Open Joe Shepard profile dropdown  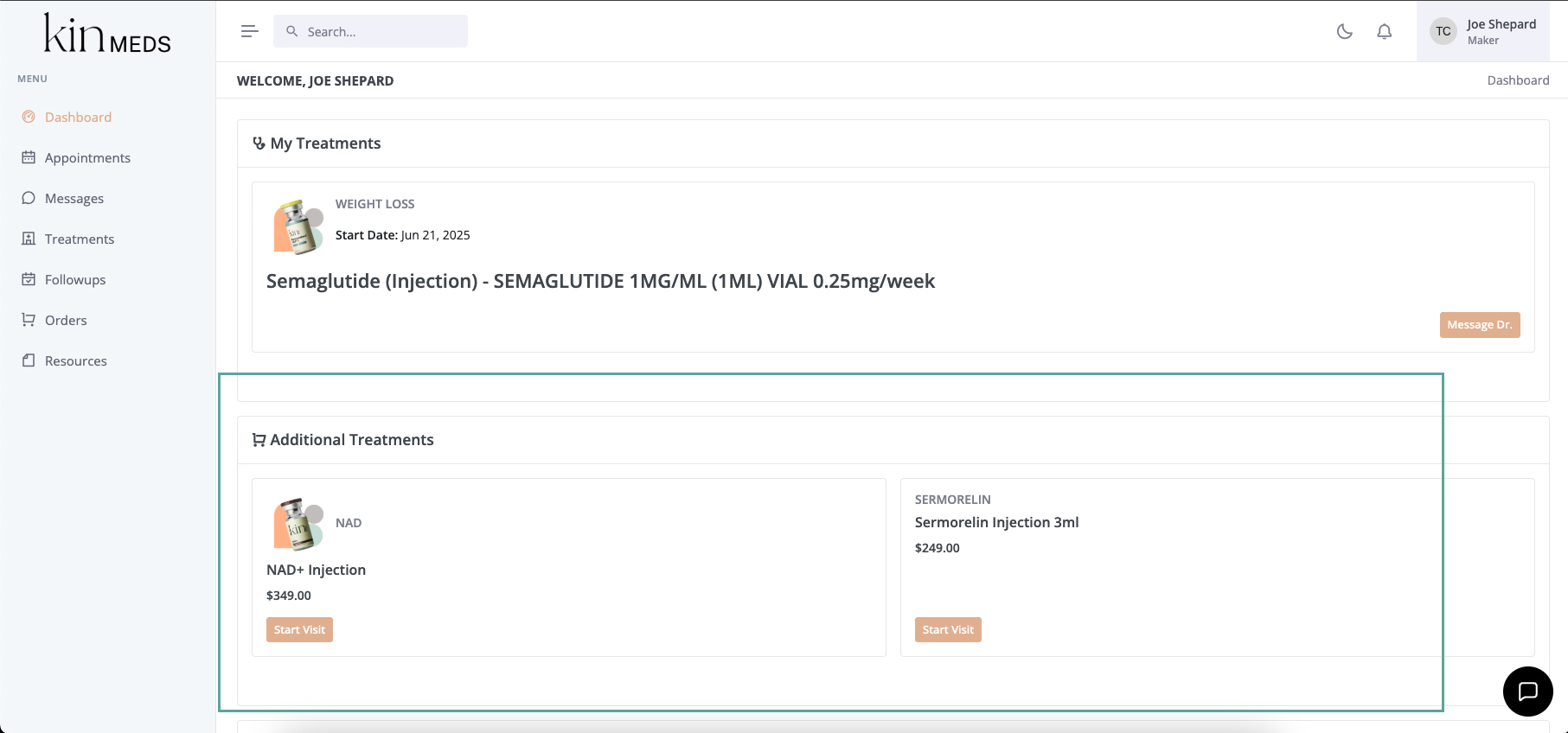1501,31
